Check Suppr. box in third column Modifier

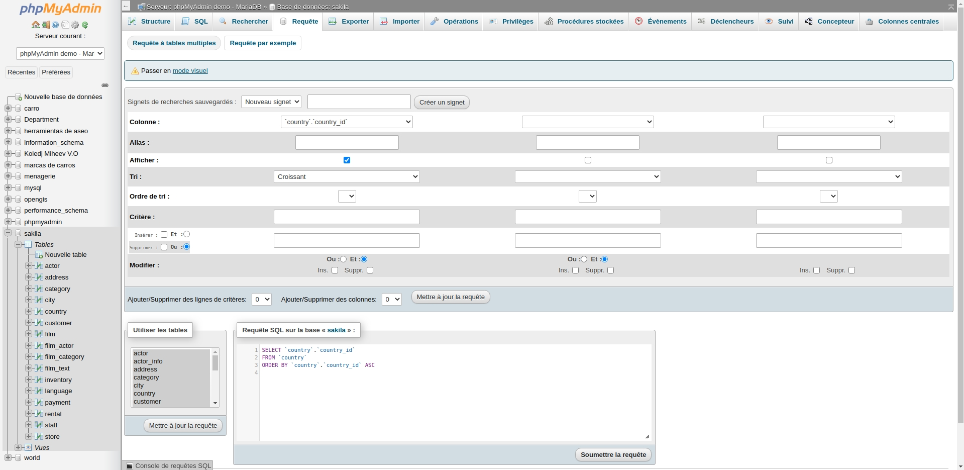(x=851, y=270)
